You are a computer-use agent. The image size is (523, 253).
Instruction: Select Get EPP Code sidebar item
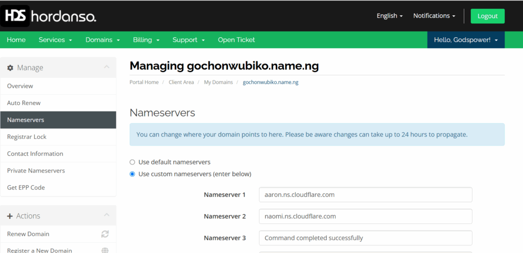pyautogui.click(x=26, y=187)
